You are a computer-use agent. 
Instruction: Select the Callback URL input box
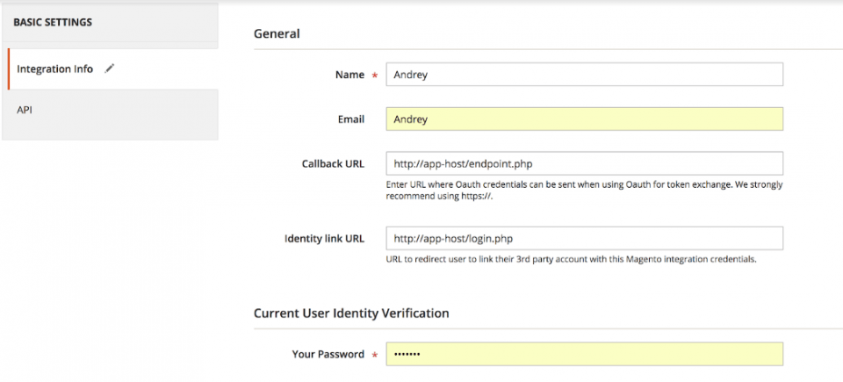584,163
